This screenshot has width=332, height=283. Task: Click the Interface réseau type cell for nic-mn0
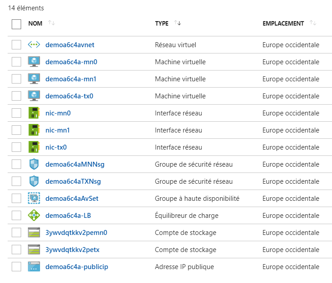pyautogui.click(x=178, y=113)
